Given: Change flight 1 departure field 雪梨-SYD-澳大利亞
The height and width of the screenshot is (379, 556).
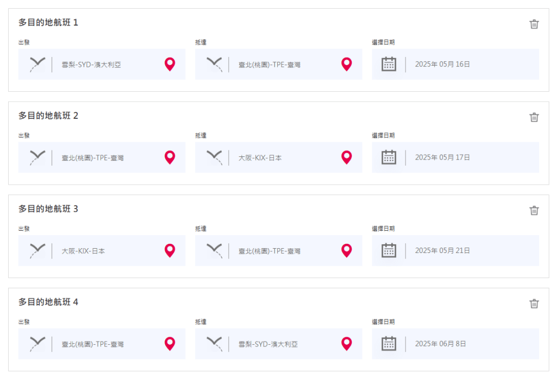Looking at the screenshot, I should [x=91, y=65].
